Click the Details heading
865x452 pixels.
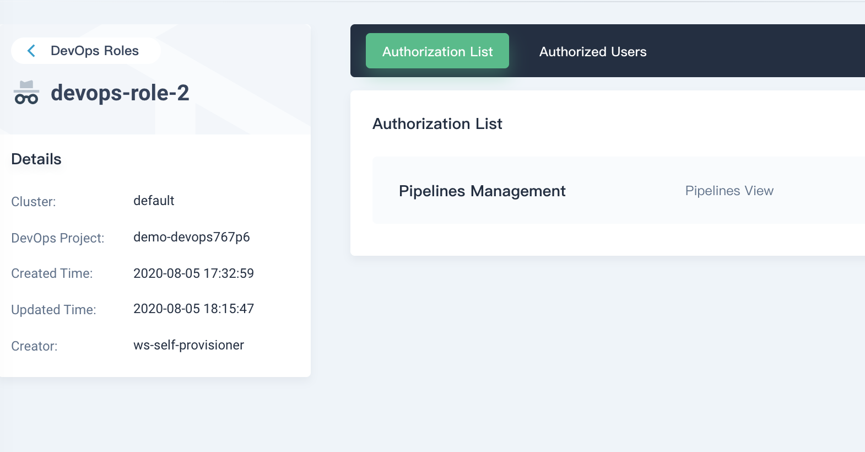pos(36,159)
